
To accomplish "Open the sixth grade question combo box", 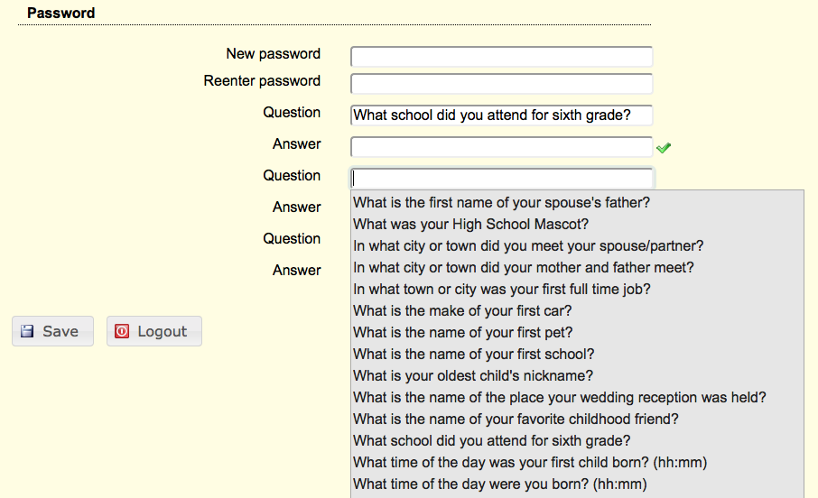I will (501, 115).
